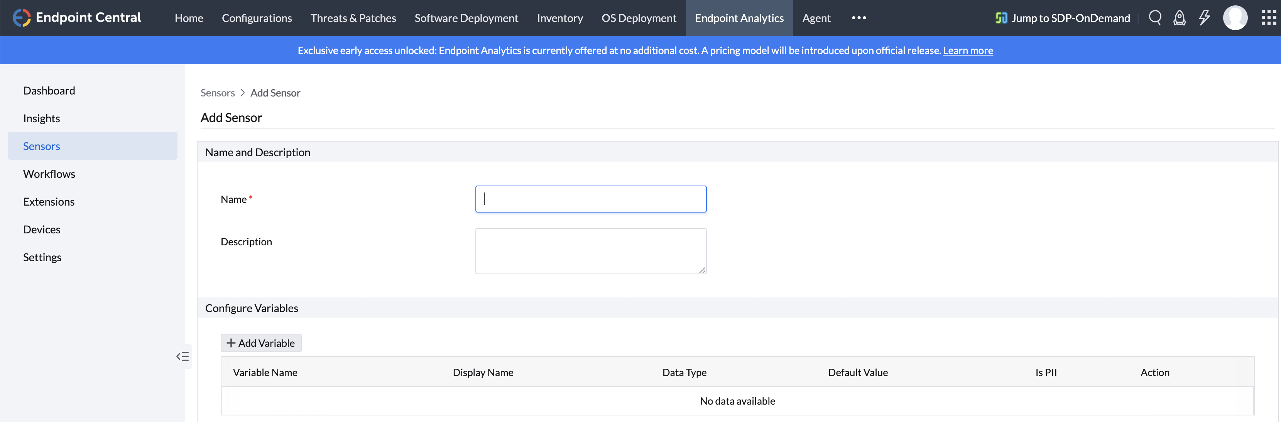Open the global search magnifier icon

[x=1155, y=18]
